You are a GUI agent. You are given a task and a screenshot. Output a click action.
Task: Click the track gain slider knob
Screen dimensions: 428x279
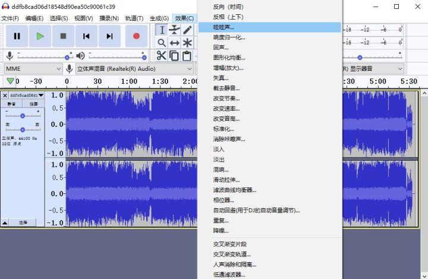[x=23, y=115]
